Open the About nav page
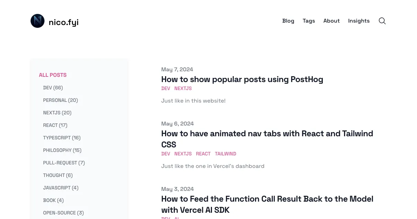Image resolution: width=417 pixels, height=219 pixels. point(332,21)
